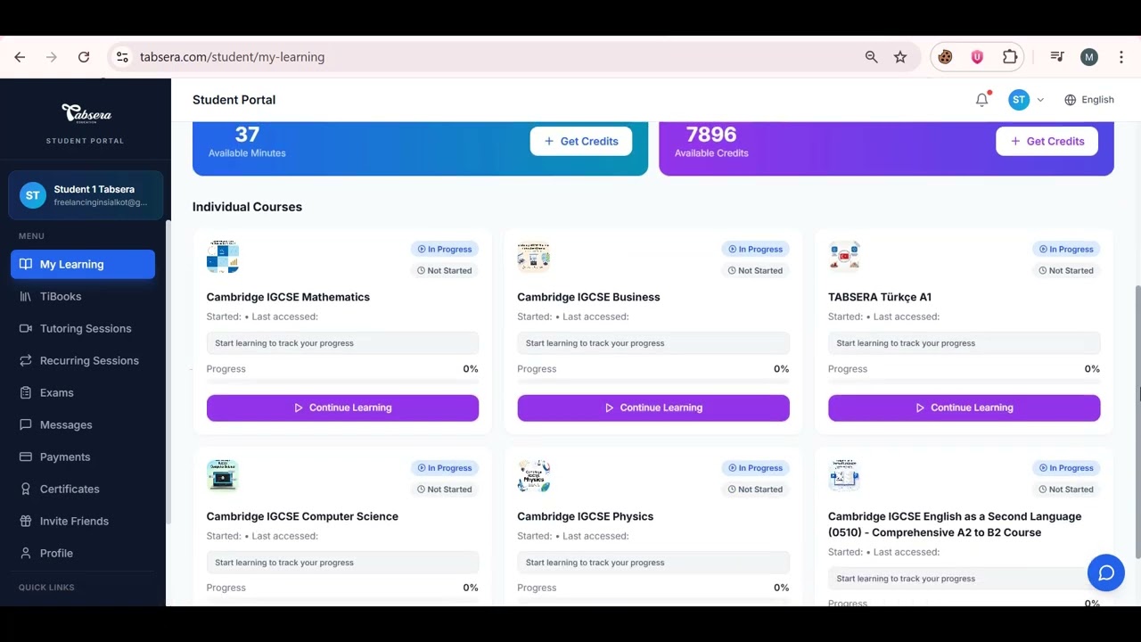Click In Progress badge on Türkçe A1 card
The height and width of the screenshot is (642, 1141).
click(1066, 250)
